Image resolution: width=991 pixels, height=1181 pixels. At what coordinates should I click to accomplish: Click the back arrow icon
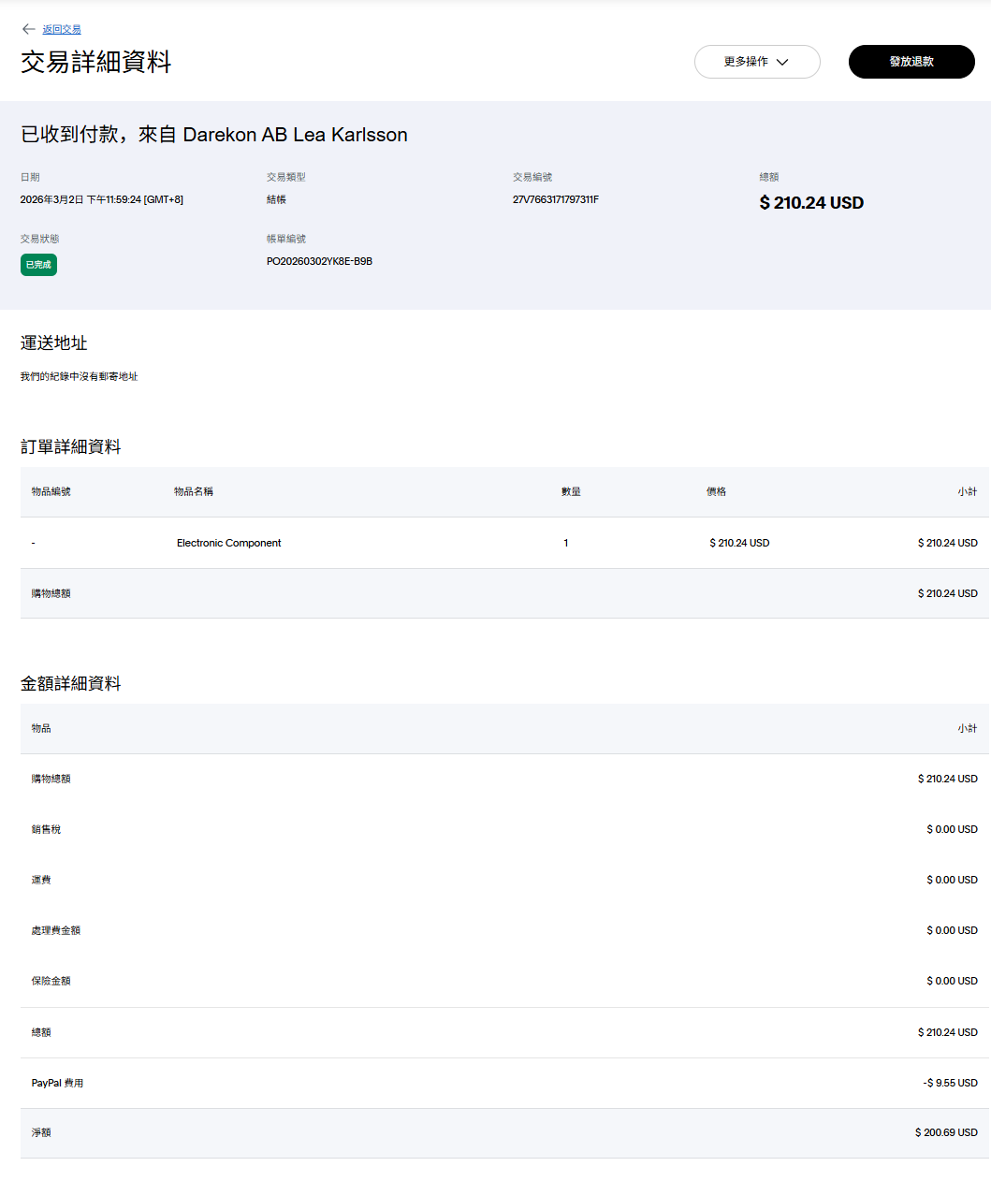[28, 29]
